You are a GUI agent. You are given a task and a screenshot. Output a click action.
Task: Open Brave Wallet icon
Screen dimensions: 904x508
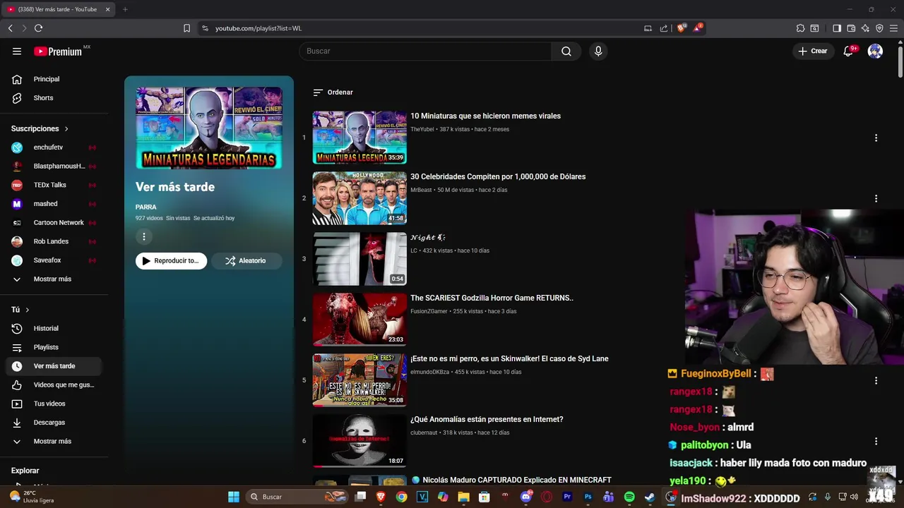[x=851, y=28]
